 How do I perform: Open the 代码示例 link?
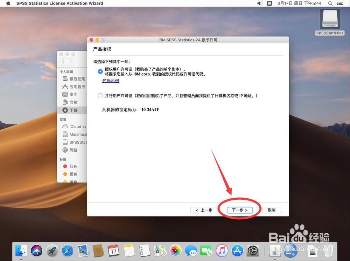(111, 81)
